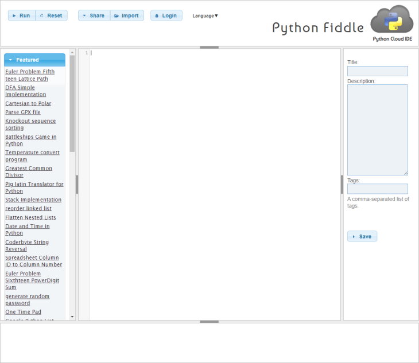Open Euler Problem Fifteen Lattice Path example
Screen dimensions: 419x363
coord(30,75)
